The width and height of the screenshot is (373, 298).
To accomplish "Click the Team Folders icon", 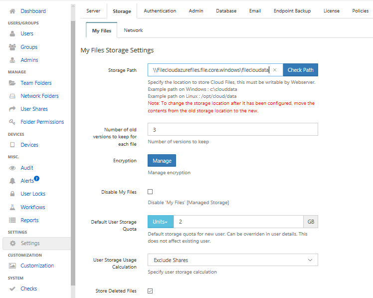I will tap(12, 83).
